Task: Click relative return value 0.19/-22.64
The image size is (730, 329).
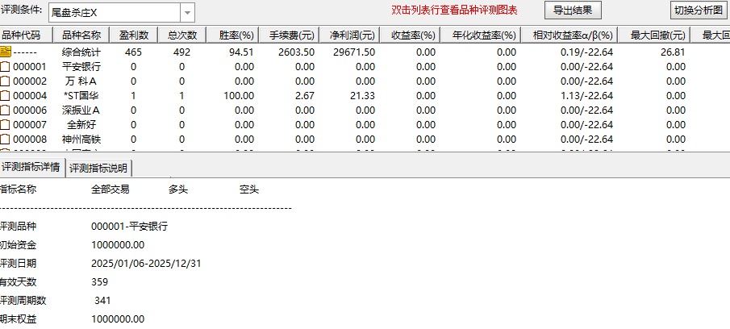Action: 586,52
